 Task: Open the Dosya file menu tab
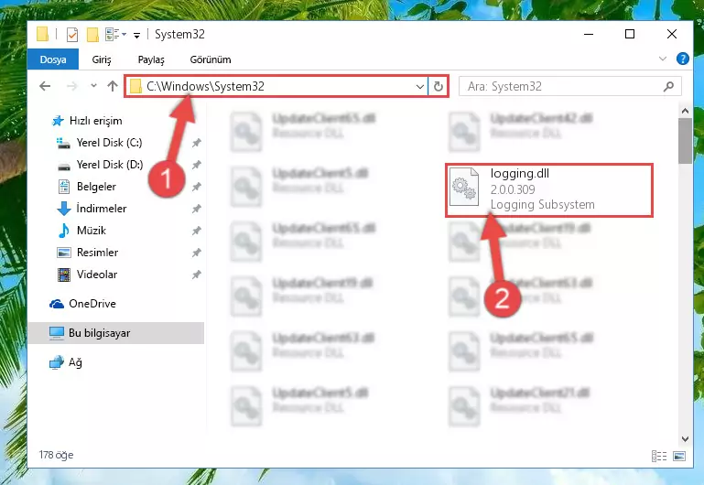point(53,59)
